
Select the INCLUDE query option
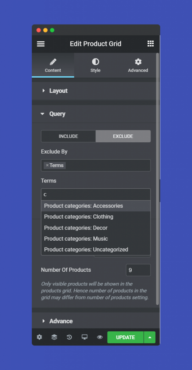(68, 136)
